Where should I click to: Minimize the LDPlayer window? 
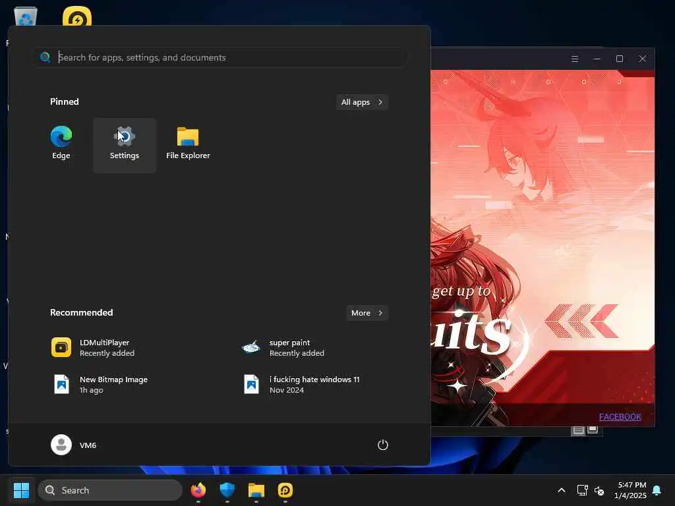tap(597, 59)
